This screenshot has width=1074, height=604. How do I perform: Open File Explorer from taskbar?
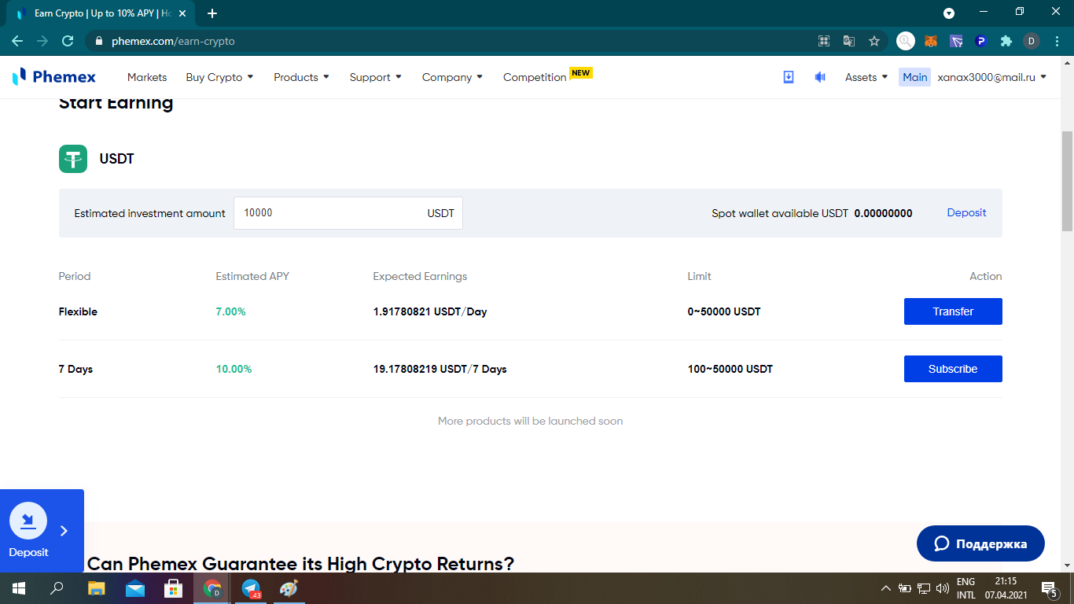(x=96, y=588)
